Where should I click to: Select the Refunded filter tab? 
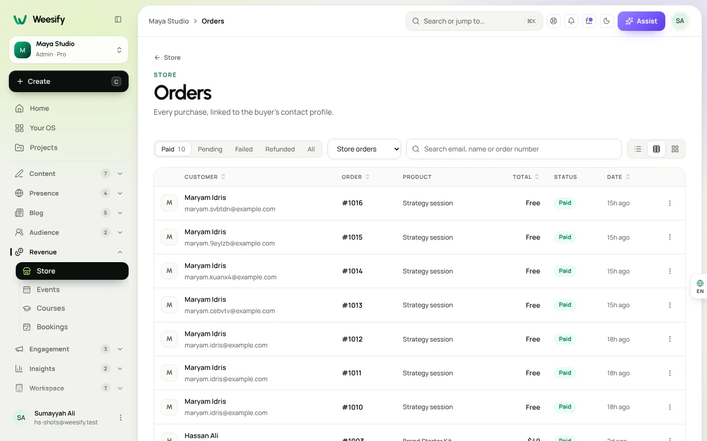(x=280, y=149)
